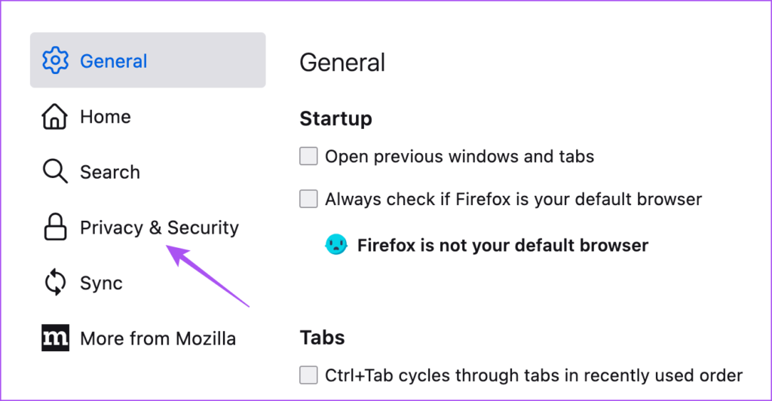Open Privacy & Security text label
This screenshot has width=772, height=401.
click(159, 228)
